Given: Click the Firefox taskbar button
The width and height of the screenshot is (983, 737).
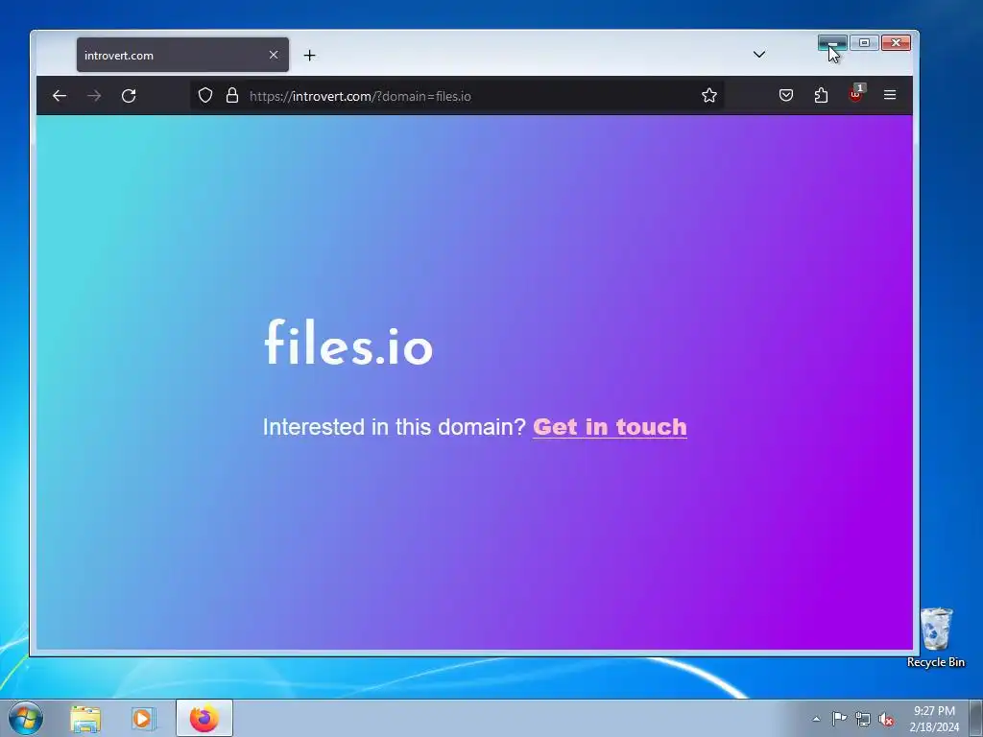Looking at the screenshot, I should [x=204, y=718].
